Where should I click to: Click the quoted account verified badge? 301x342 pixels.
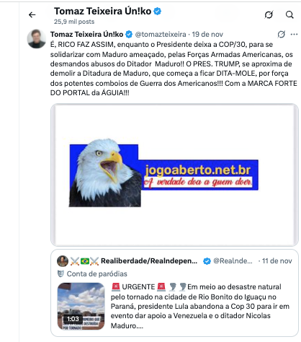(x=207, y=261)
